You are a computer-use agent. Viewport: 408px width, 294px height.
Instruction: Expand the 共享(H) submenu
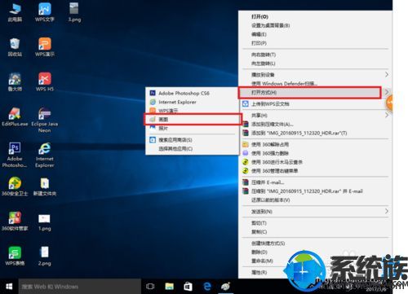[x=316, y=116]
